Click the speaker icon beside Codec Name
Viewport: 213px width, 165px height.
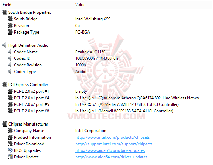pos(10,52)
